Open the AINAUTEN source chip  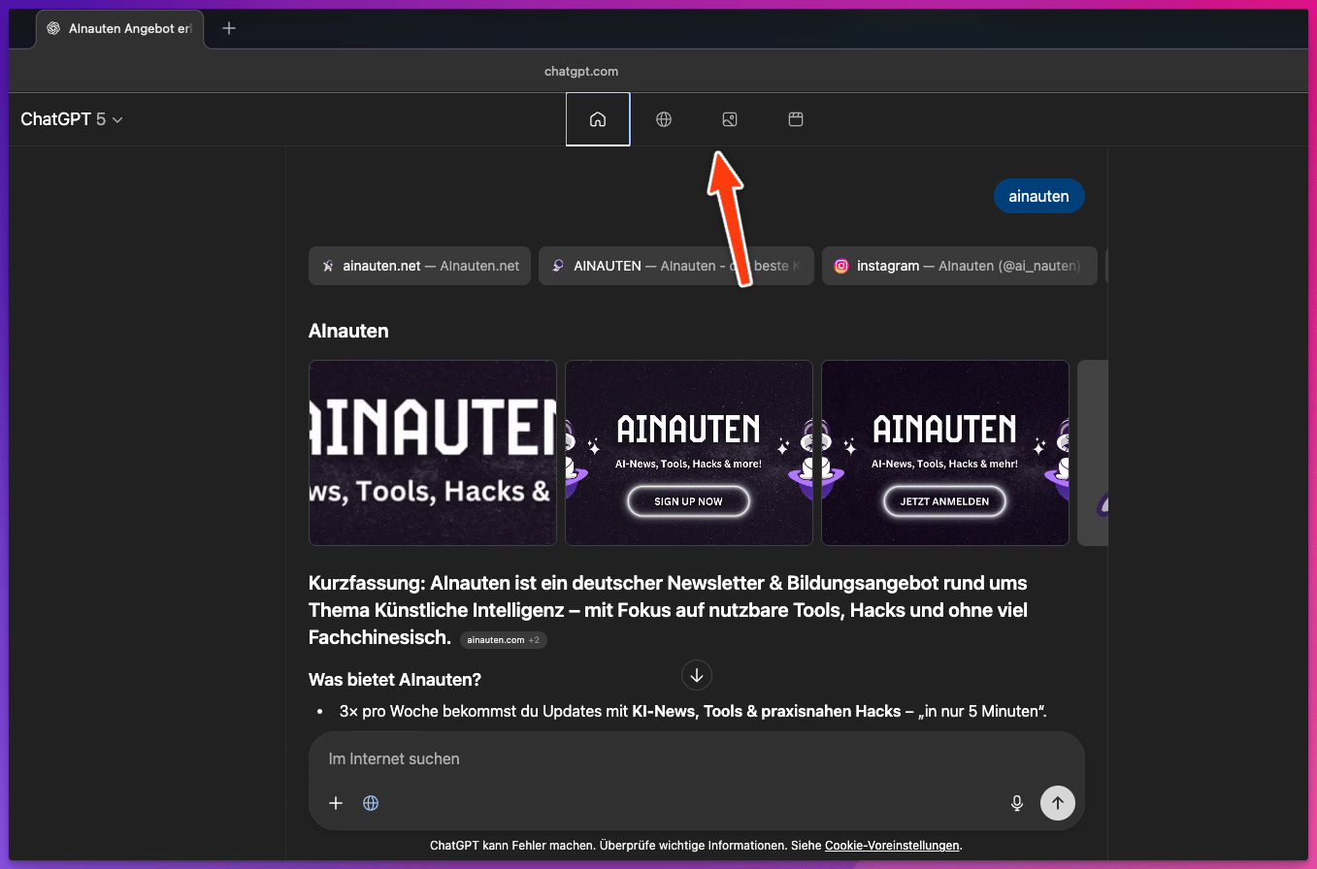coord(675,266)
